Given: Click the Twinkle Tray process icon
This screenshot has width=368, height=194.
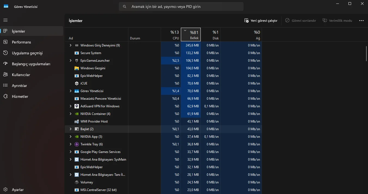Looking at the screenshot, I should pyautogui.click(x=77, y=144).
